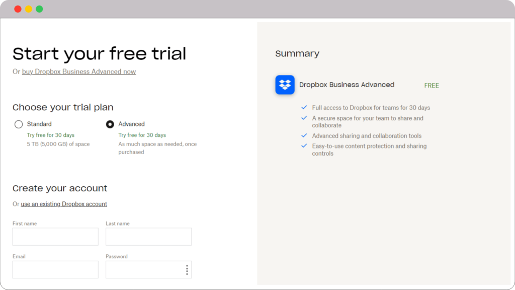
Task: Open the "buy Dropbox Business Advanced now" link
Action: (x=79, y=71)
